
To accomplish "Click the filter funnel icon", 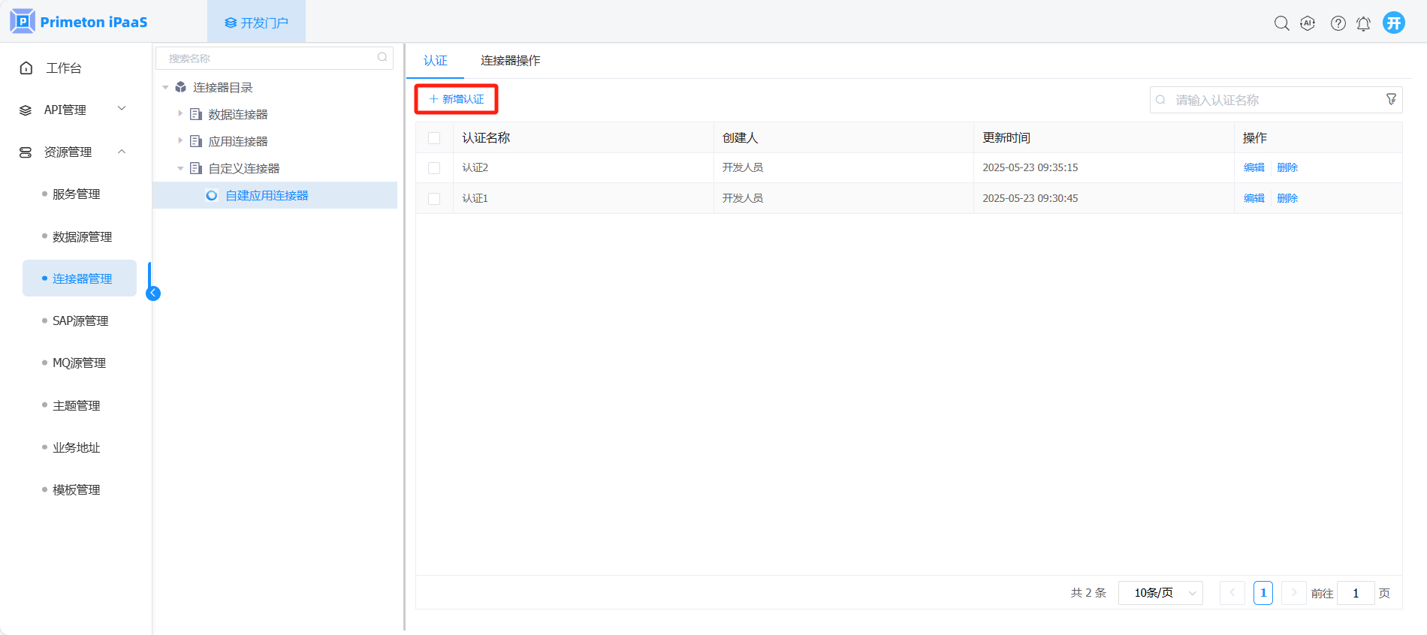I will tap(1391, 99).
